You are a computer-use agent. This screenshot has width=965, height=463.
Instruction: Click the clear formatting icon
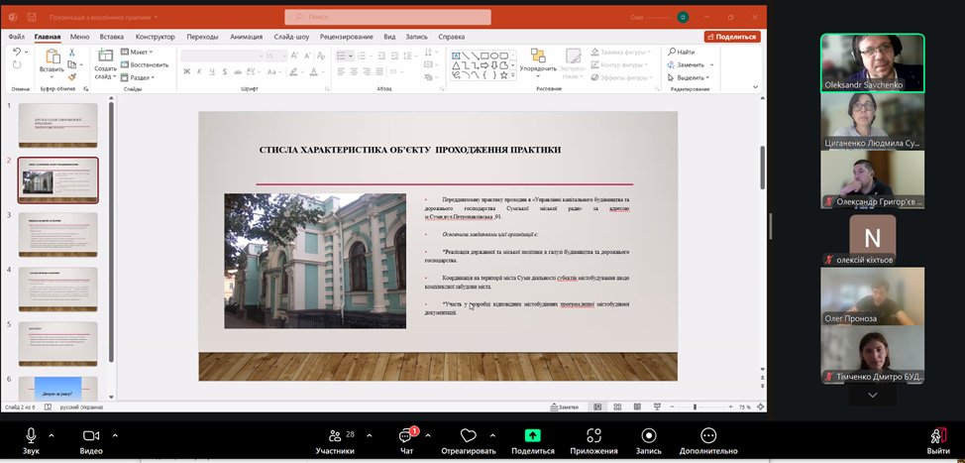pyautogui.click(x=320, y=57)
